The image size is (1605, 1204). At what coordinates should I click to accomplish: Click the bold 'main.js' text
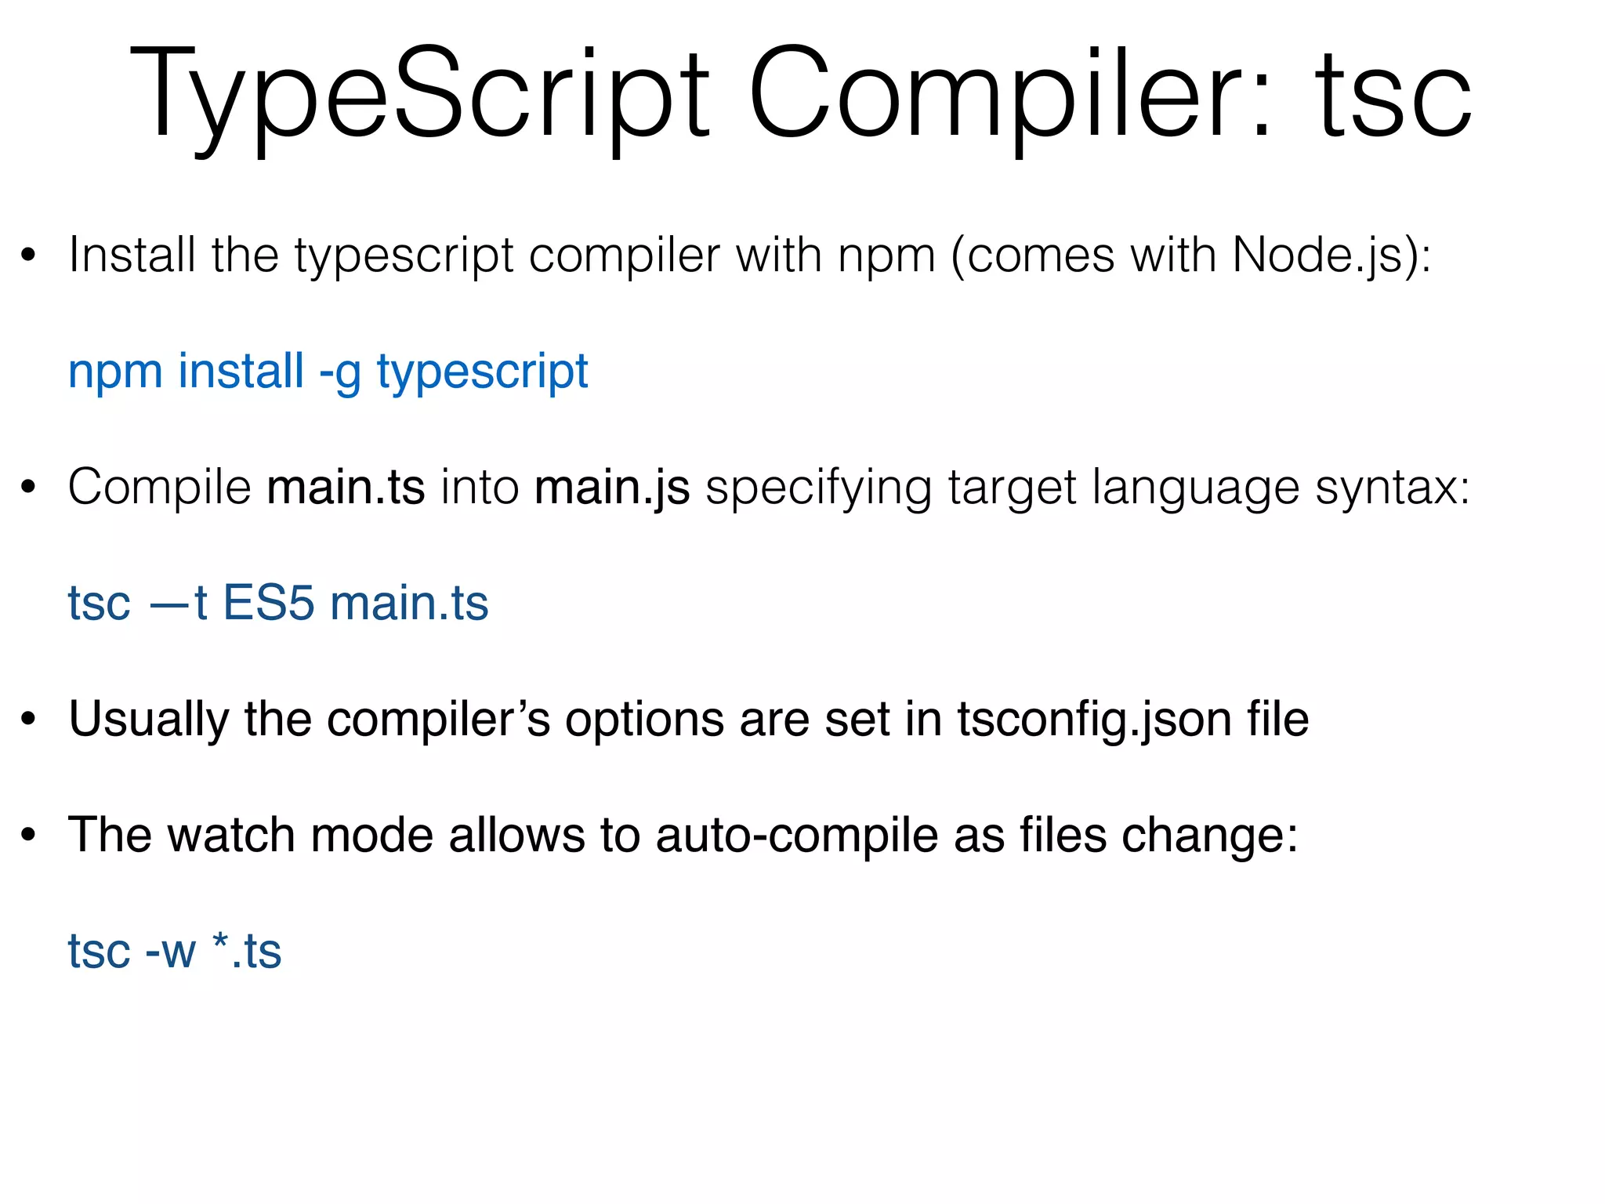(x=612, y=487)
